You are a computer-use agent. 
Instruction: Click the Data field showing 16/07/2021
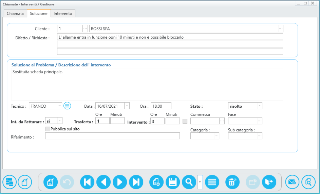110,106
